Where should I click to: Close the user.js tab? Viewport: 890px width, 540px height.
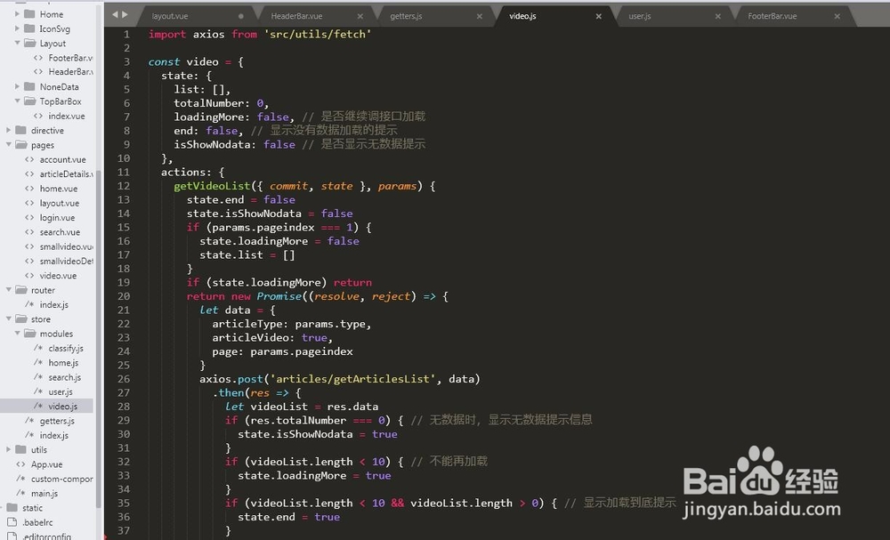pos(717,16)
